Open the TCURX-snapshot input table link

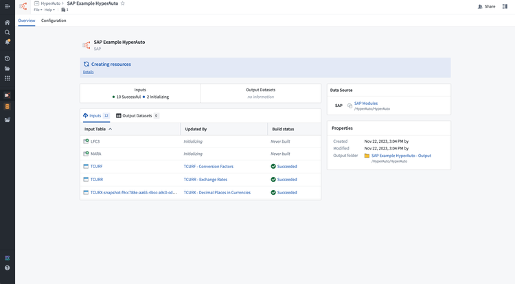tap(133, 193)
